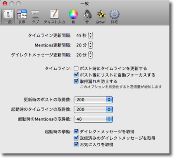
Task: Click the タイムライン更新間隔 label
Action: [50, 35]
